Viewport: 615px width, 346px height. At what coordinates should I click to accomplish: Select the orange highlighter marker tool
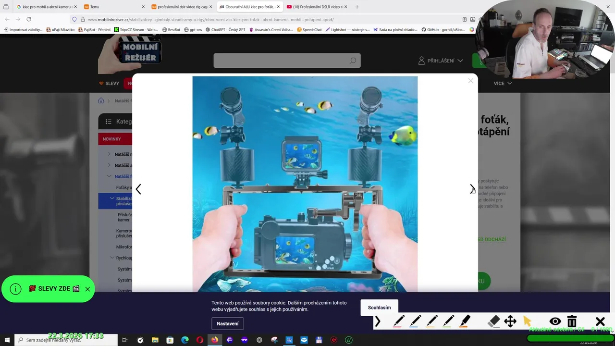465,321
